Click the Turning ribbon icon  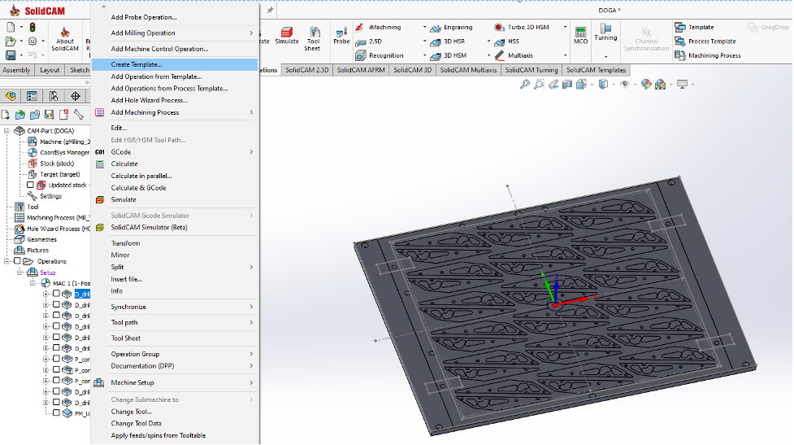tap(605, 28)
